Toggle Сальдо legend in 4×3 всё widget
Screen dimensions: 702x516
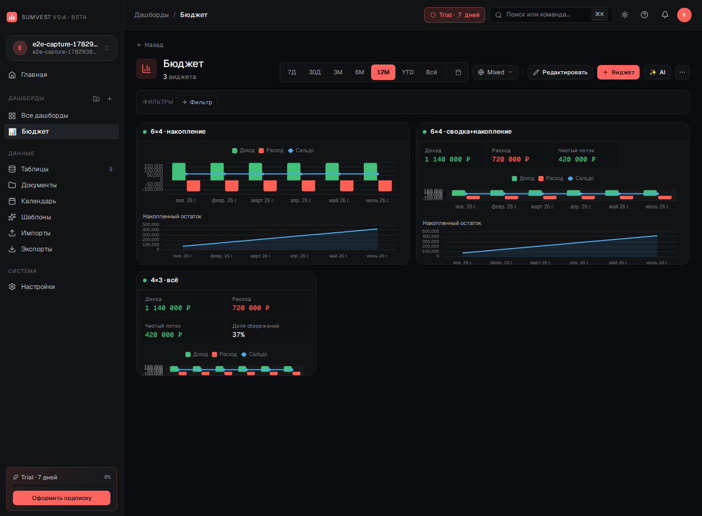coord(254,354)
